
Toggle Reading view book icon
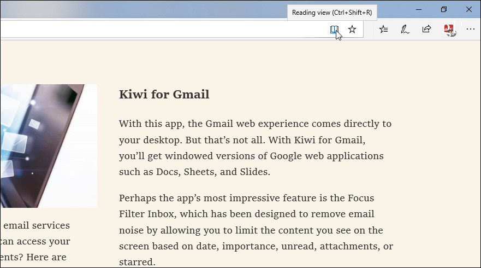coord(334,30)
